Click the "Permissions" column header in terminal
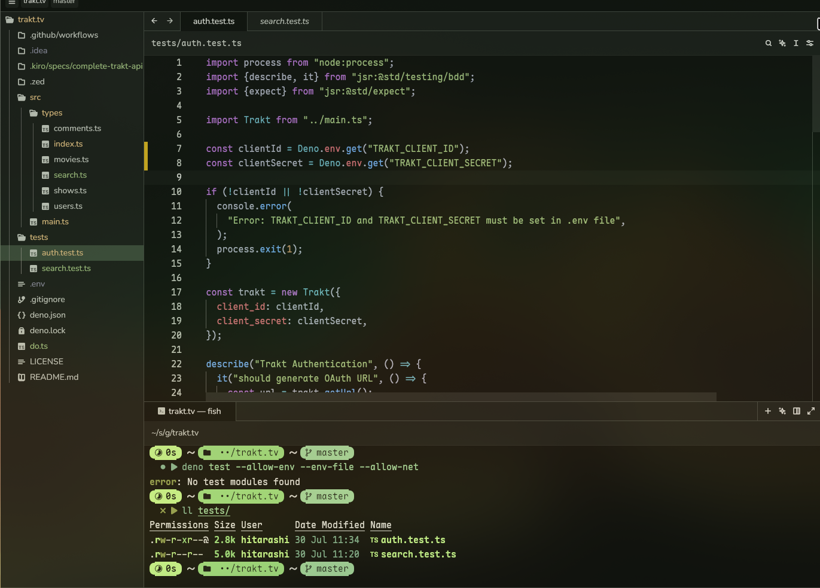820x588 pixels. click(x=179, y=525)
